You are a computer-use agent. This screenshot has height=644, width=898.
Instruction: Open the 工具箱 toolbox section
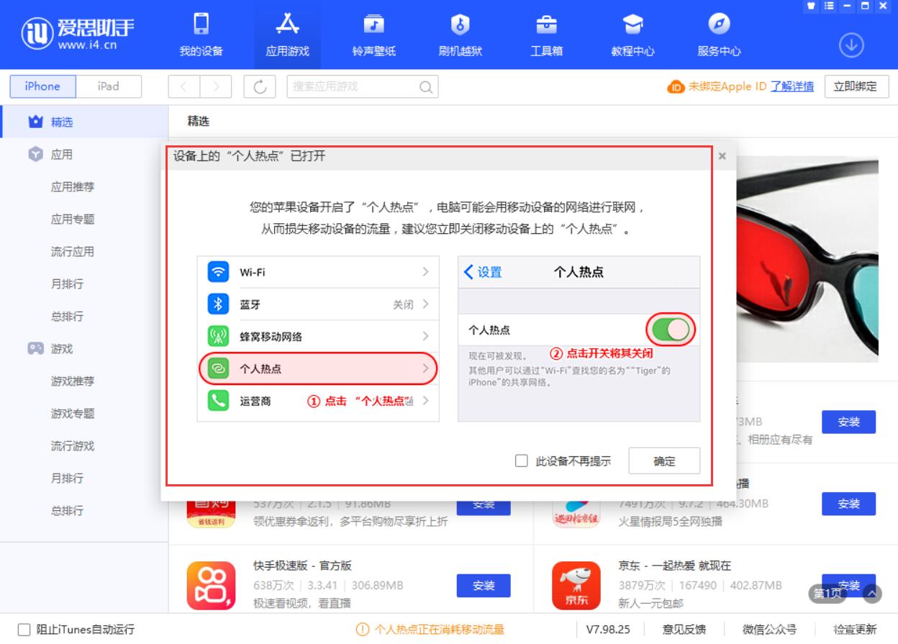click(545, 34)
